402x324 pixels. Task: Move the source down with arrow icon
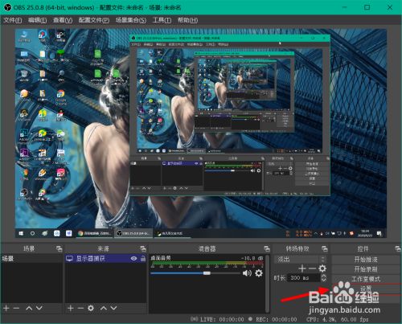coord(113,308)
